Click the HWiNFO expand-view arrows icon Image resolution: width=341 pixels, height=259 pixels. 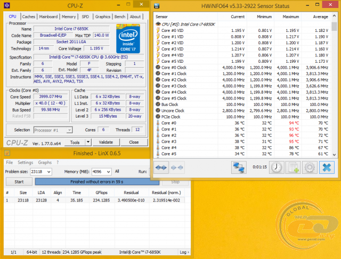click(x=161, y=168)
